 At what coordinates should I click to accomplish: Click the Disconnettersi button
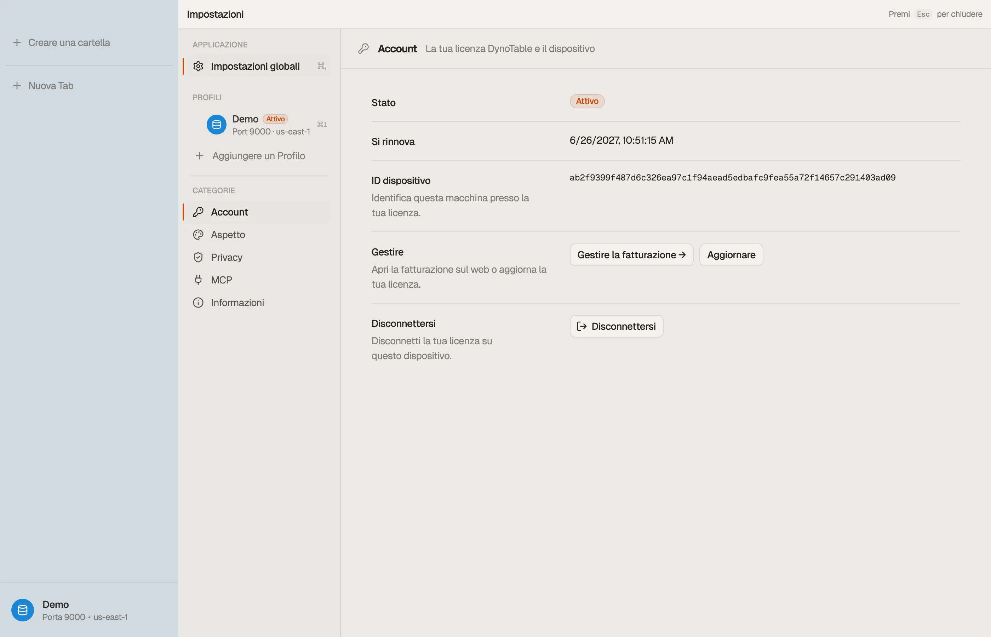pyautogui.click(x=616, y=326)
